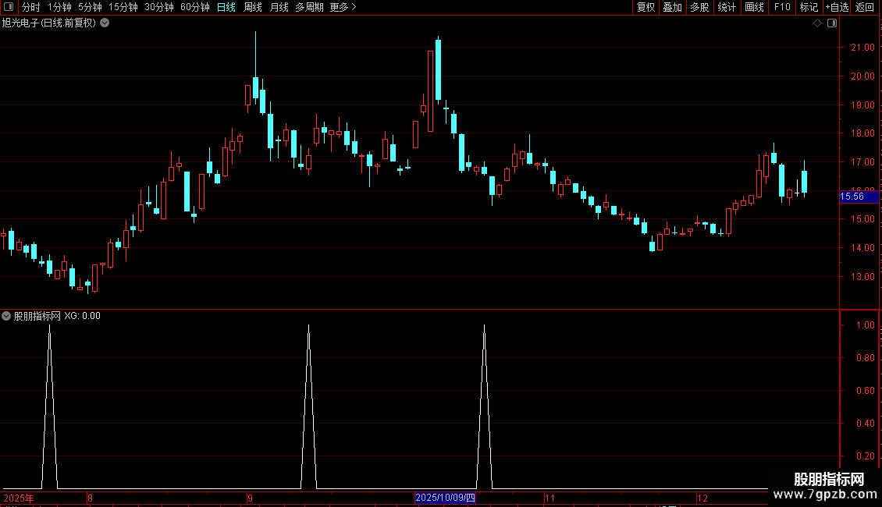
Task: Select the 日线 daily chart tab
Action: pyautogui.click(x=226, y=7)
